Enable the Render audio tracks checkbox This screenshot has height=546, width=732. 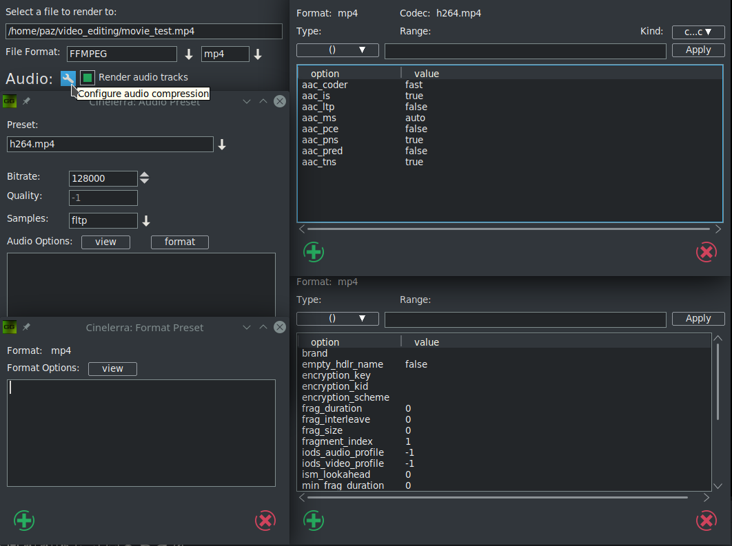click(x=86, y=77)
